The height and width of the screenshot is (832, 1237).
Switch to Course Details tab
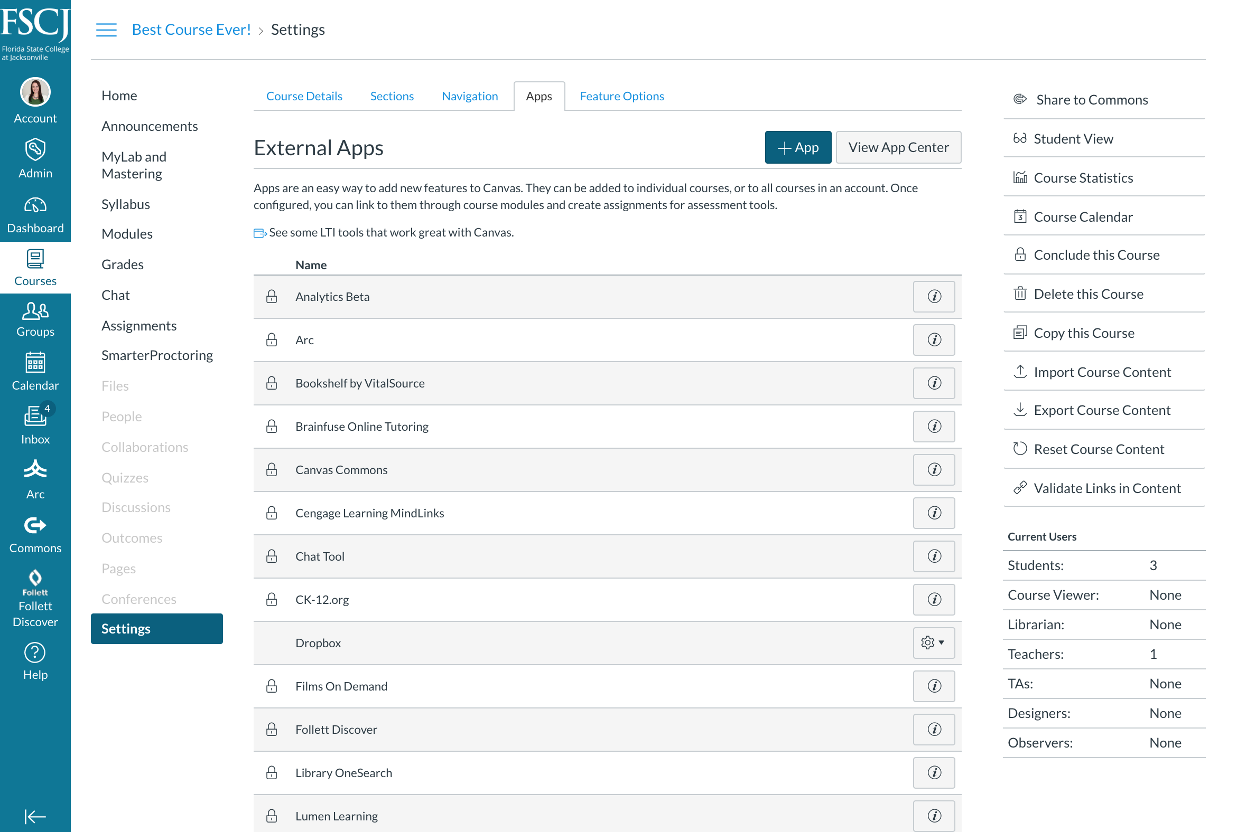pyautogui.click(x=304, y=96)
